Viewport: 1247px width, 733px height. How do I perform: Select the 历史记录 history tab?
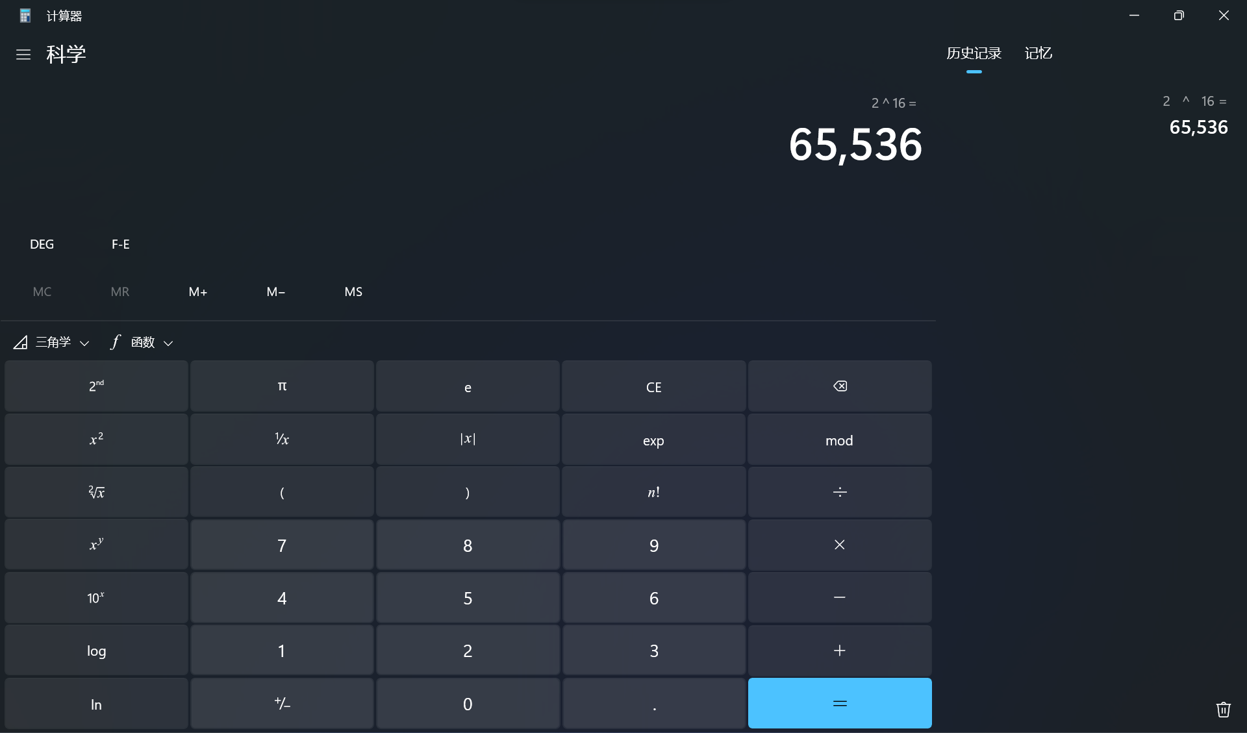(x=974, y=53)
